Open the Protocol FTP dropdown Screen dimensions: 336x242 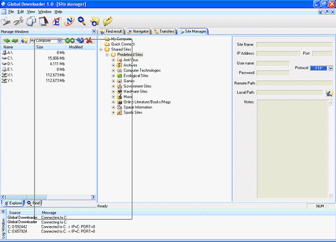click(x=331, y=68)
